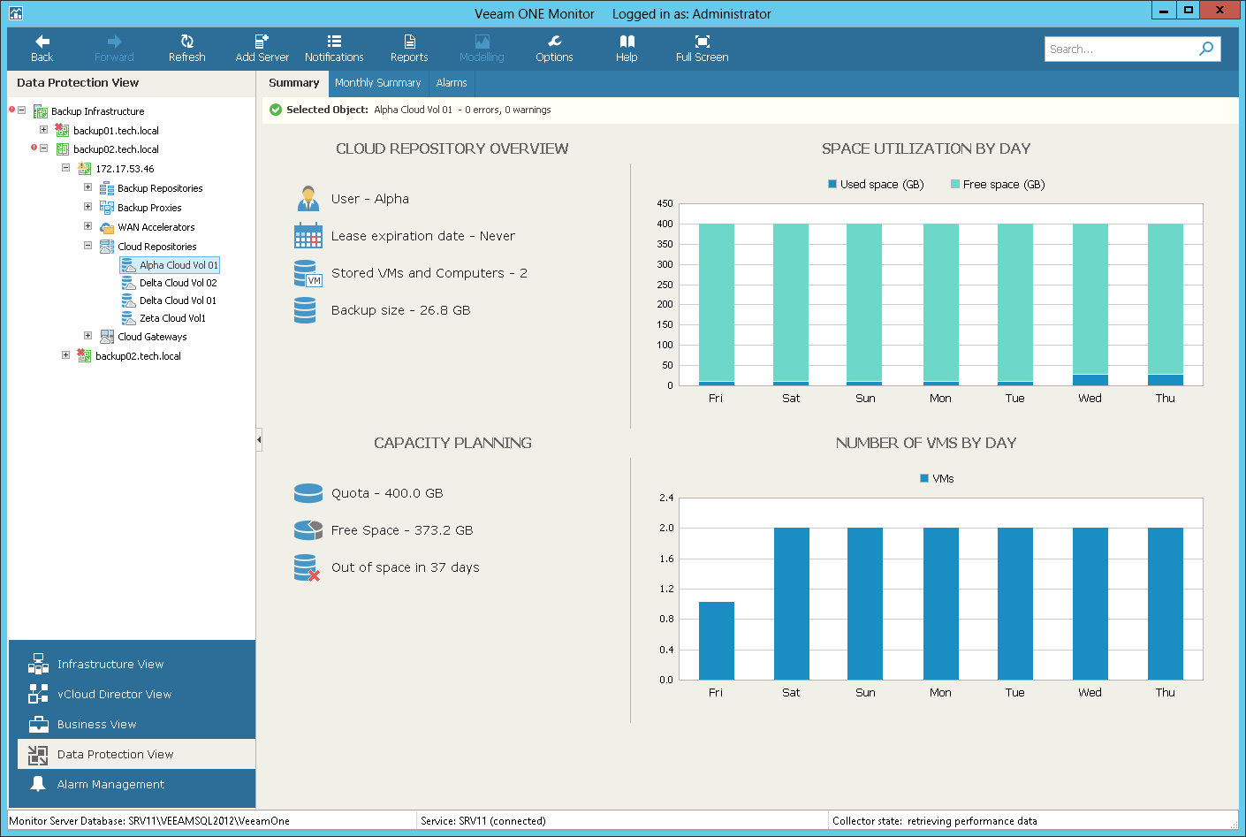Select WAN Accelerators tree item
The width and height of the screenshot is (1246, 837).
point(156,227)
